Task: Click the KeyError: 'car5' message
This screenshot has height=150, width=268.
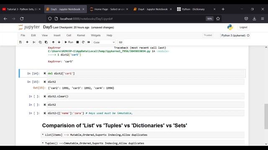Action: [x=60, y=62]
